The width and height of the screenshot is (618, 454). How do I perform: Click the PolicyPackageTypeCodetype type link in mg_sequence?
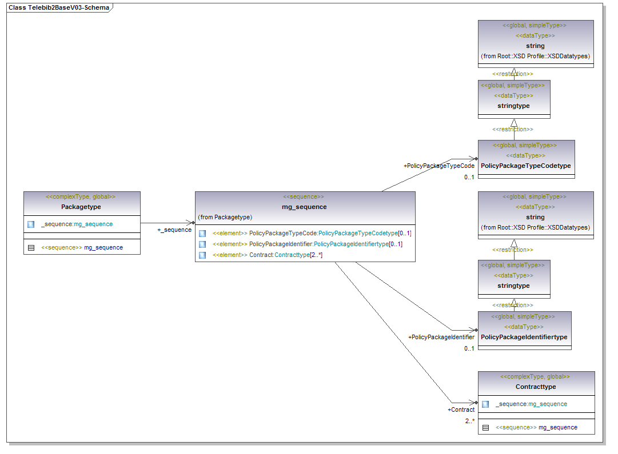click(x=357, y=234)
